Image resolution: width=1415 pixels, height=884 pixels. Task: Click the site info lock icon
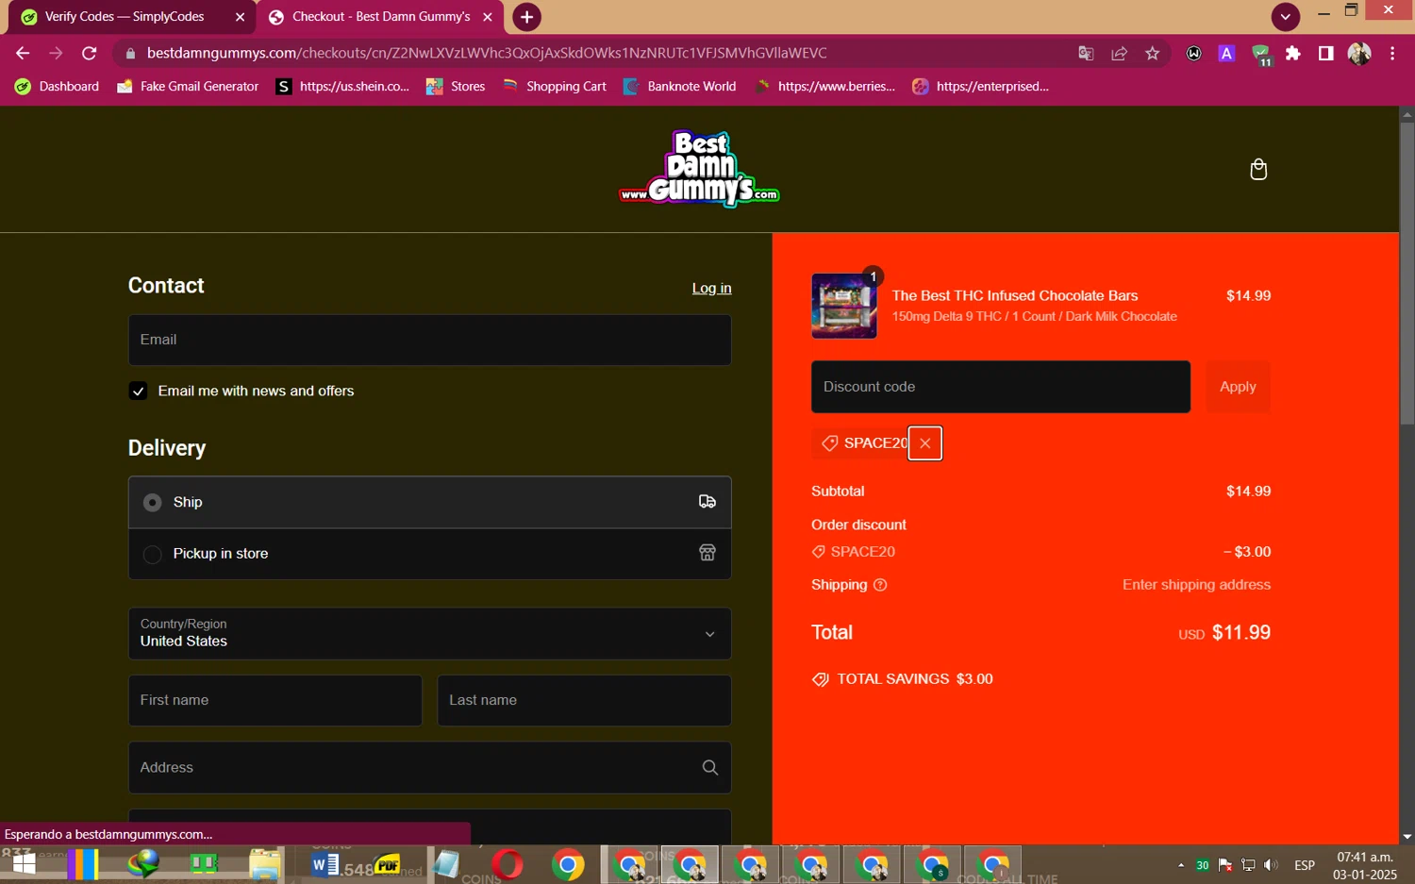pyautogui.click(x=130, y=54)
